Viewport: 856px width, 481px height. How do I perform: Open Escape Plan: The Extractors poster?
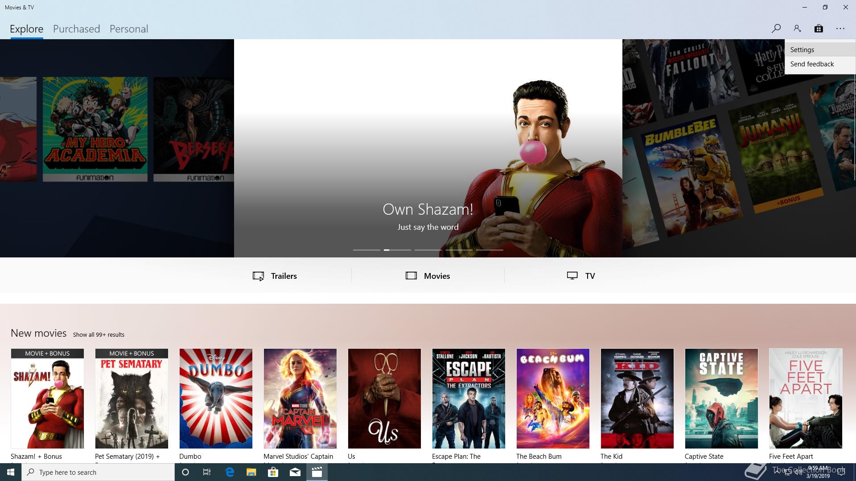click(469, 399)
